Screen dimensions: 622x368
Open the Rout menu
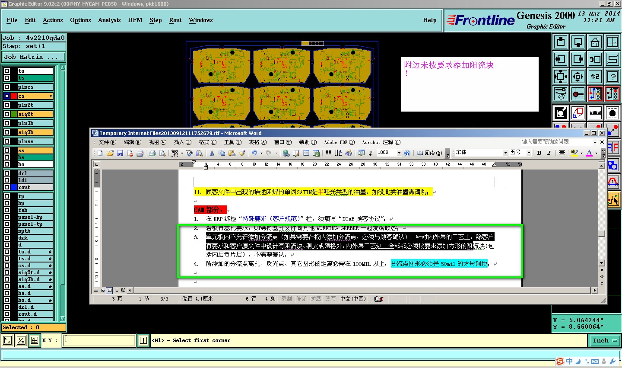tap(175, 20)
